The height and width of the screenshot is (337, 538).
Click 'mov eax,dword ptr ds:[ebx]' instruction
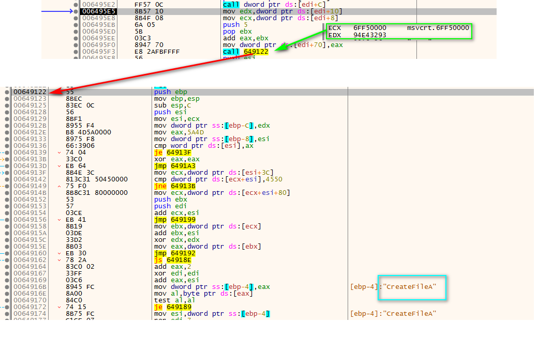pyautogui.click(x=207, y=247)
